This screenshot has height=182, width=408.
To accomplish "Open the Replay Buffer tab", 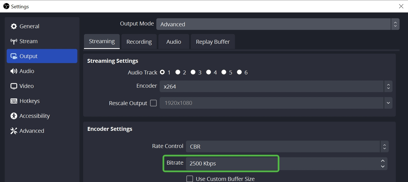I will click(x=213, y=42).
